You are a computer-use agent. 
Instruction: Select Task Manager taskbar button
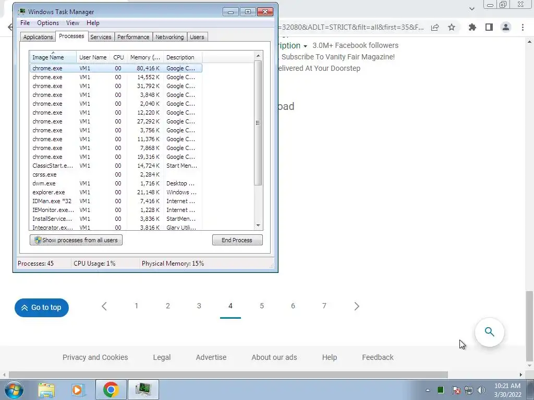click(143, 390)
